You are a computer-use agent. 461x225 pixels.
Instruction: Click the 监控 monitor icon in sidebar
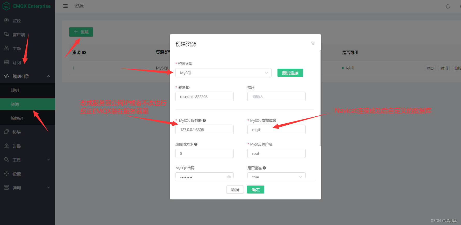pos(6,20)
